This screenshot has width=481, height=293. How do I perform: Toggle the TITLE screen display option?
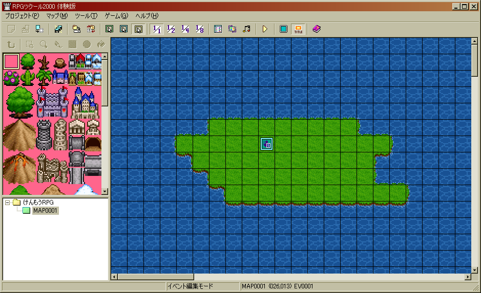point(298,29)
